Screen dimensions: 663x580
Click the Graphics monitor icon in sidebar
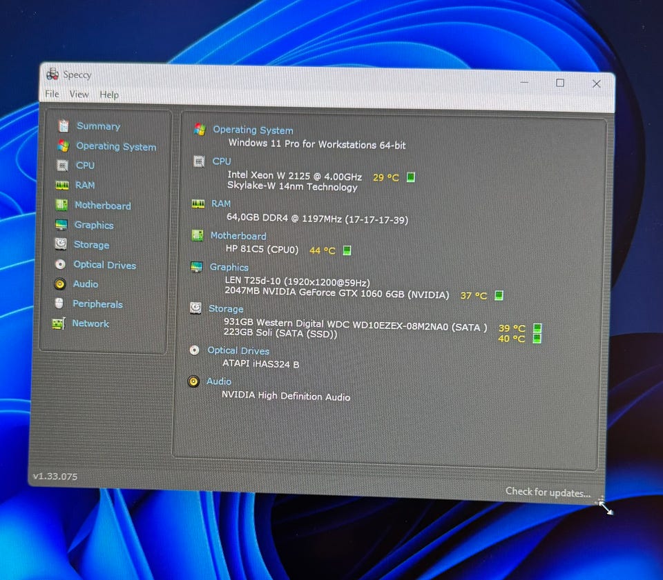[61, 225]
